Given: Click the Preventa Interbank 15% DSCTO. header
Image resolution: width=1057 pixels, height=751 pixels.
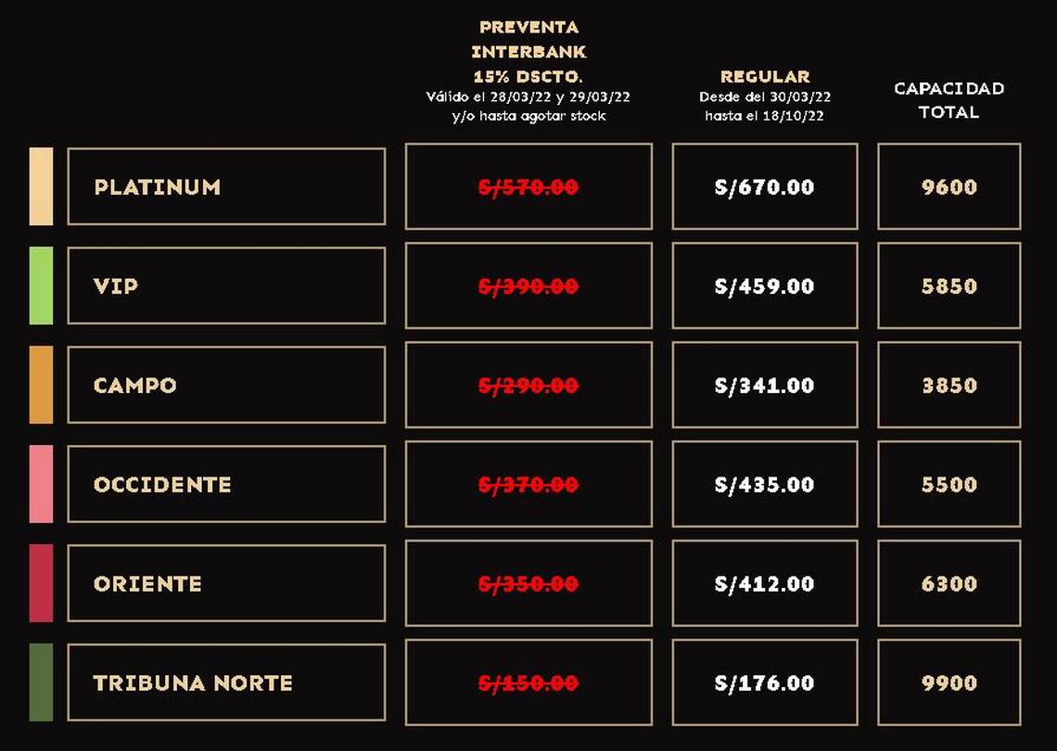Looking at the screenshot, I should pyautogui.click(x=528, y=52).
